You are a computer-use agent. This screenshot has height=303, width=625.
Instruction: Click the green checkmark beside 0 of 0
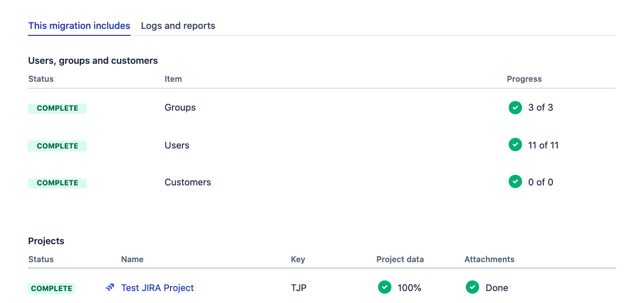click(515, 182)
